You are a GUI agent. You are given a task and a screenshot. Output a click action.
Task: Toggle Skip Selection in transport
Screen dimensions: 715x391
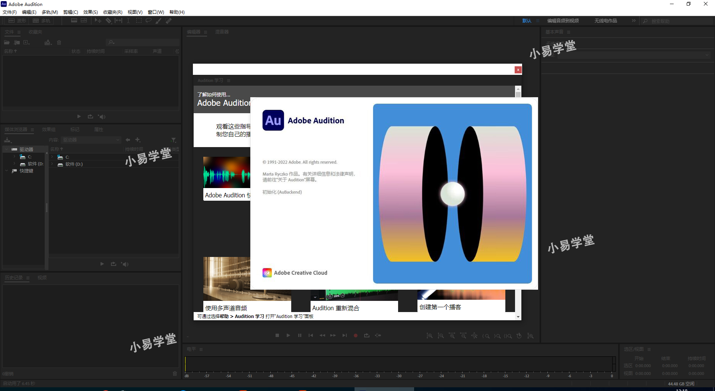coord(378,336)
